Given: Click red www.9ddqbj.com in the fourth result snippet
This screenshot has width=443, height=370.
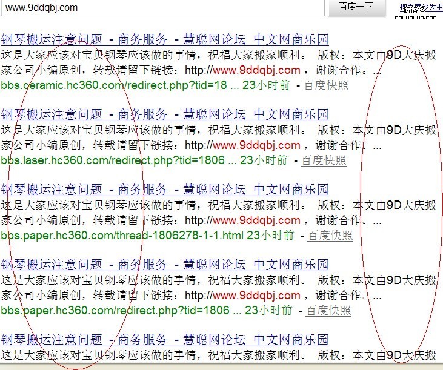Looking at the screenshot, I should coord(256,296).
